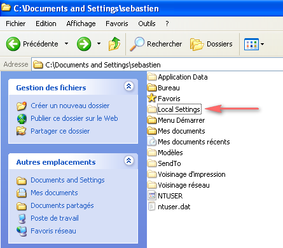The width and height of the screenshot is (283, 248).
Task: Select the Local Settings folder icon
Action: tap(152, 109)
